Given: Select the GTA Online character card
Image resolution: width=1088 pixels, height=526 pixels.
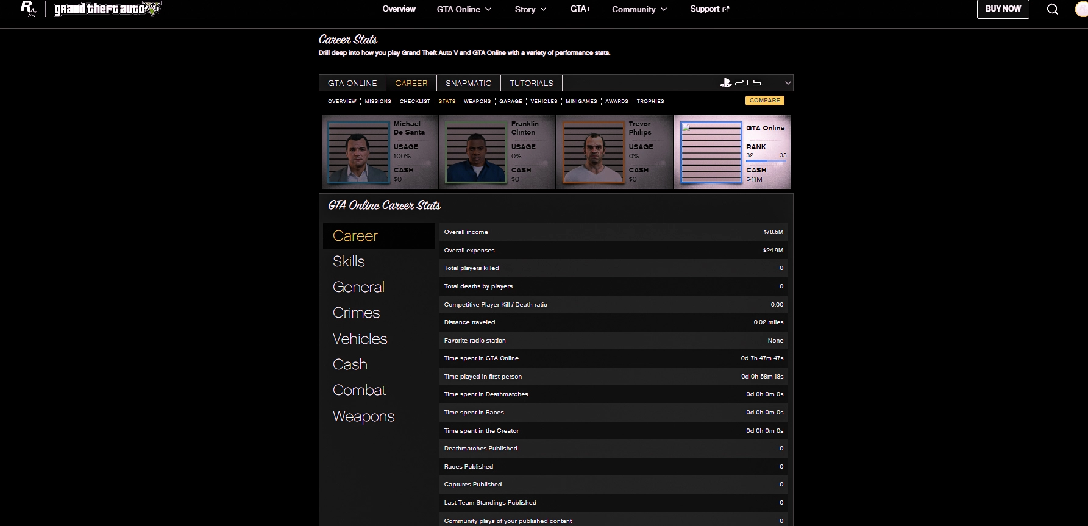Looking at the screenshot, I should click(732, 152).
